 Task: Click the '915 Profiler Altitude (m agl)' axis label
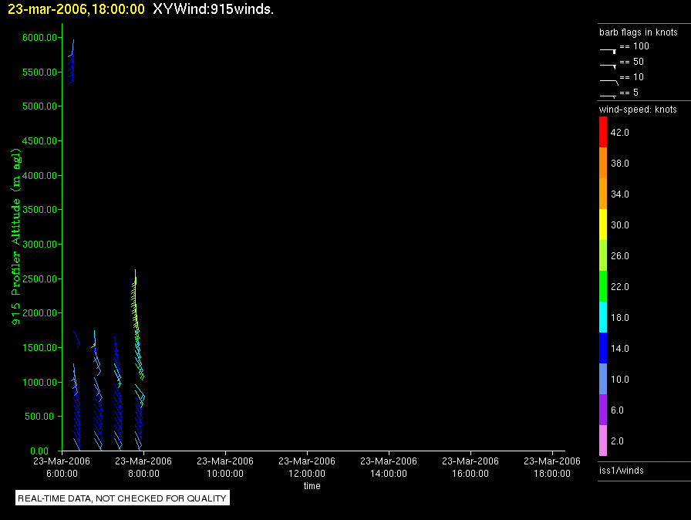(16, 237)
